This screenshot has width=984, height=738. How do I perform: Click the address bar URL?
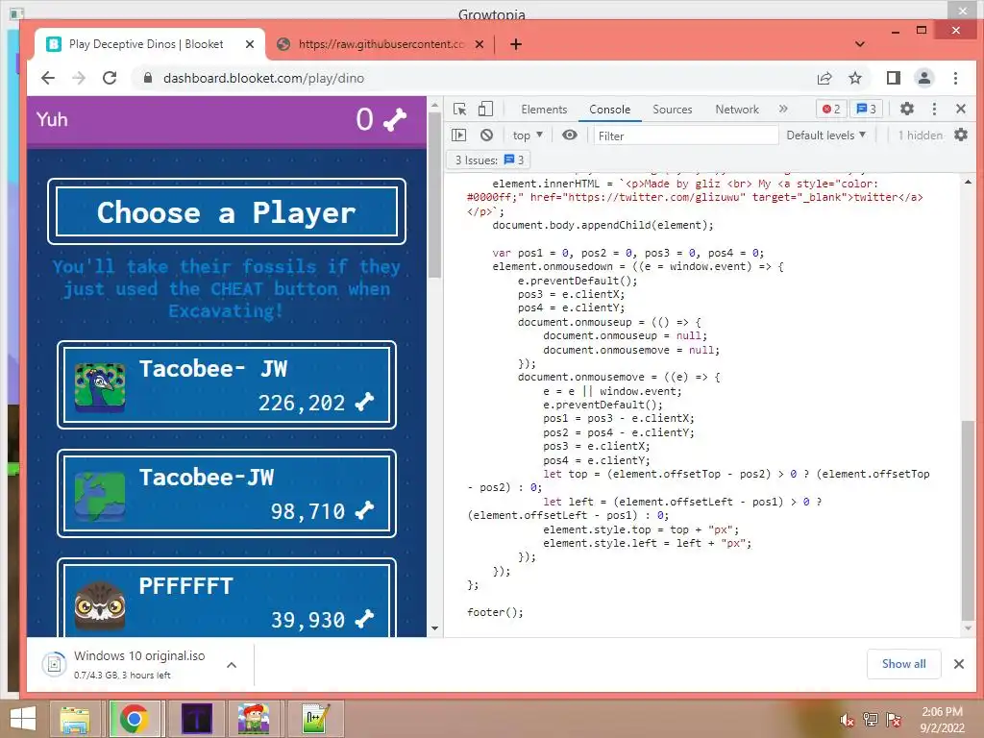[263, 78]
